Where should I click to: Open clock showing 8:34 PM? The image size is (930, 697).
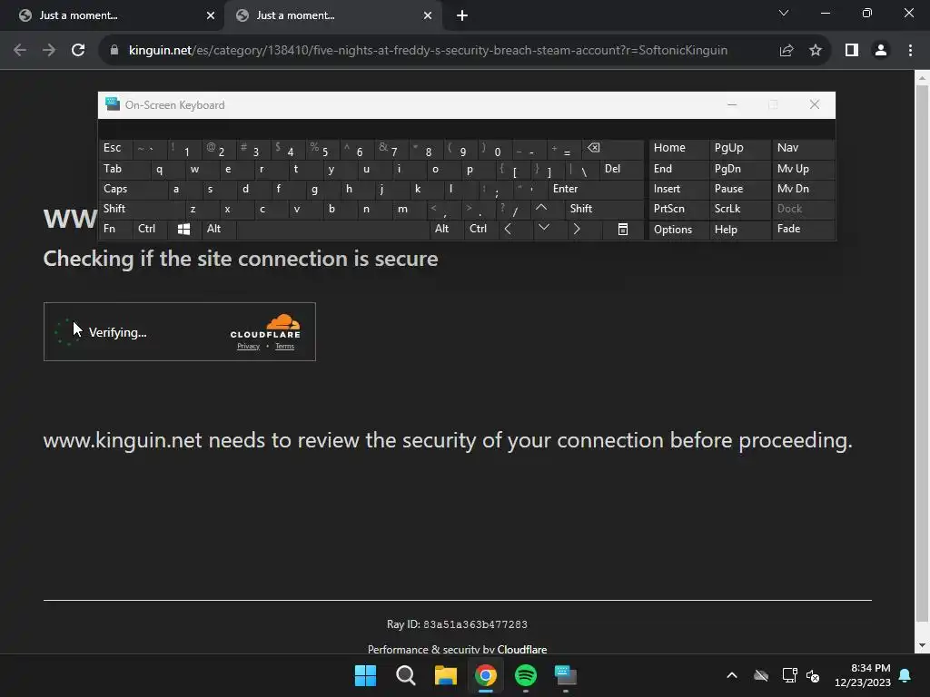(863, 675)
